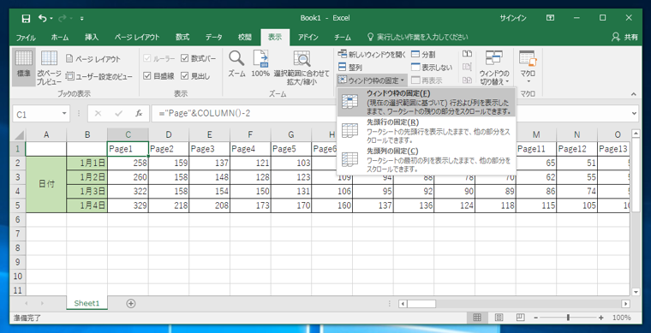Image resolution: width=651 pixels, height=333 pixels.
Task: Choose ウィンドウ枠の固定(F) menu item
Action: coord(427,102)
